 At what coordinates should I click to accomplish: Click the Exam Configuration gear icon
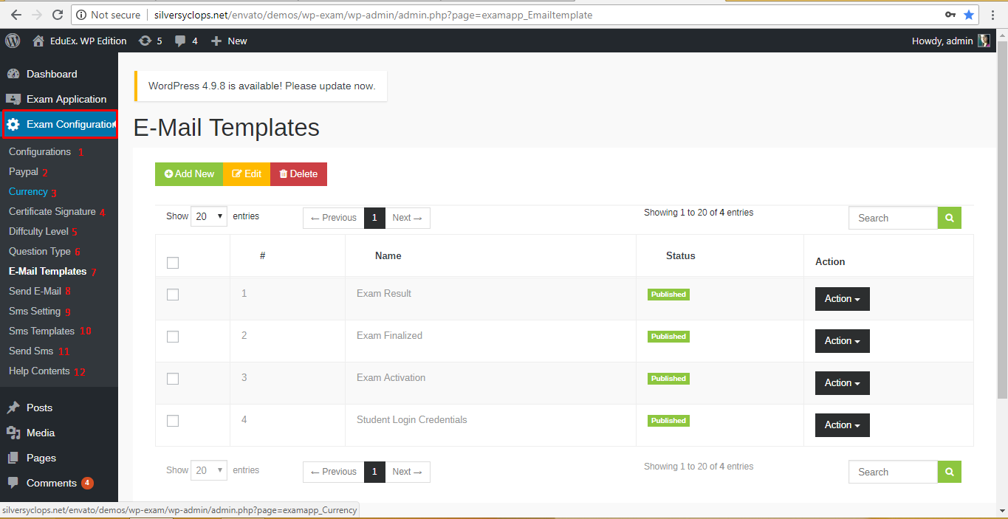pos(13,124)
